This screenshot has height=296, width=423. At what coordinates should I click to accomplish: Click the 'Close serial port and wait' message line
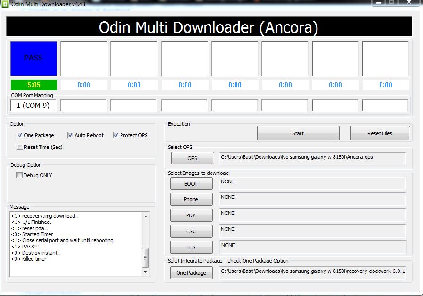click(x=63, y=240)
